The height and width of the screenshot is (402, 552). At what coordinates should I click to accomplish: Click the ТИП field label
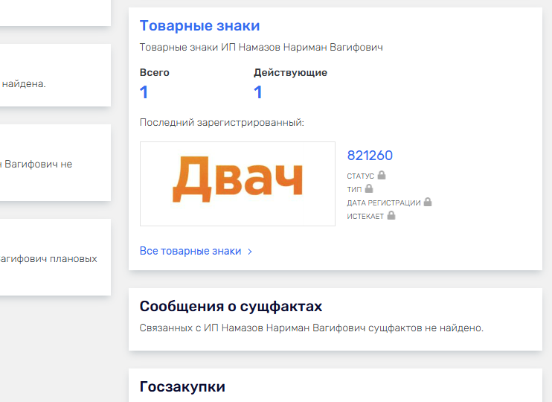click(x=354, y=189)
